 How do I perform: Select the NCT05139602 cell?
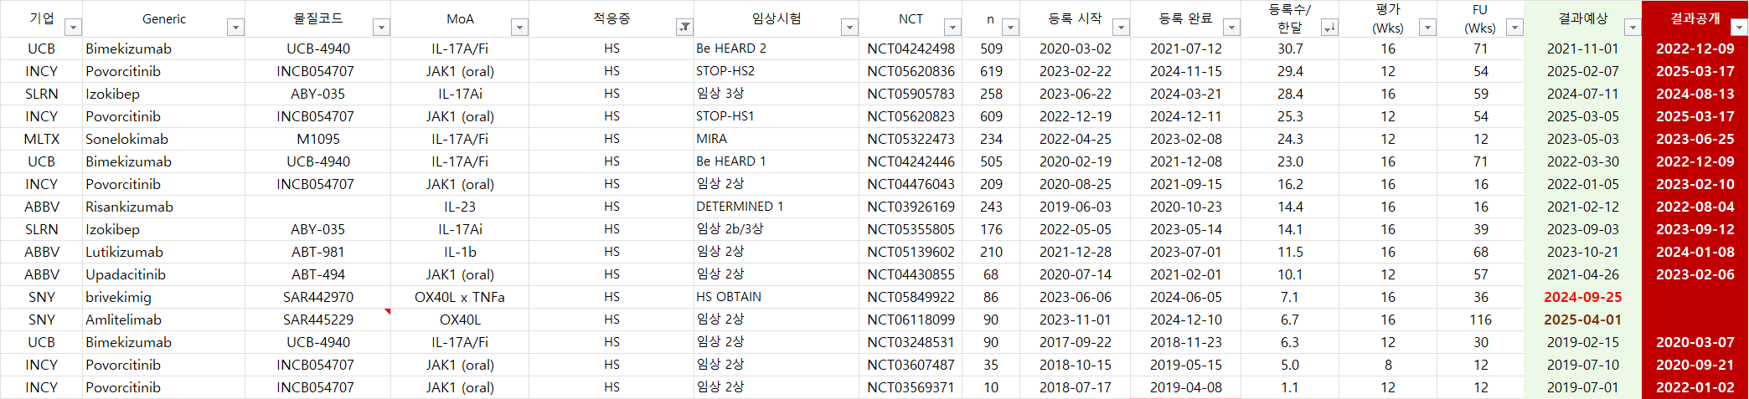[911, 252]
